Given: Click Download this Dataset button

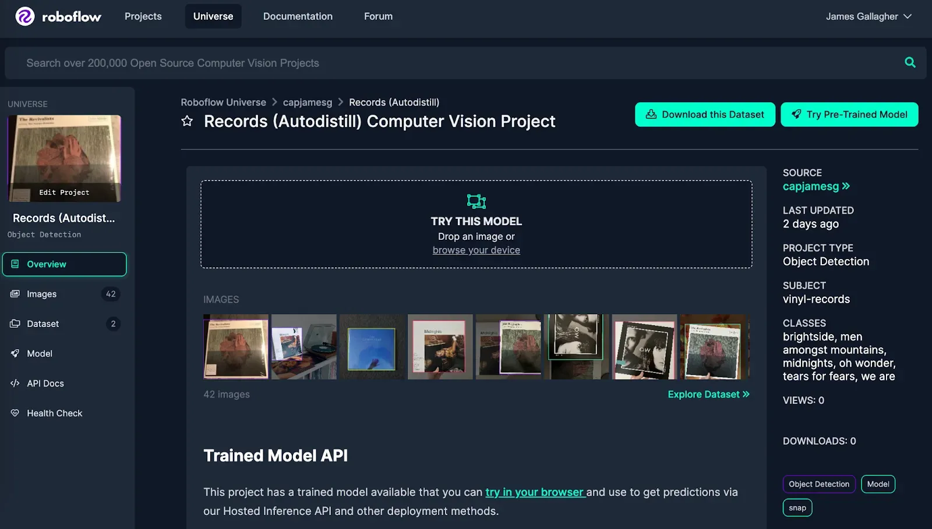Looking at the screenshot, I should click(x=705, y=114).
